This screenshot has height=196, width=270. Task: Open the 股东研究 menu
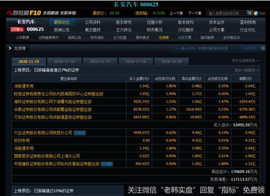[x=124, y=22]
